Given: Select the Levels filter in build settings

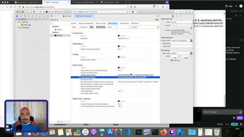Looking at the screenshot, I should click(x=109, y=27).
